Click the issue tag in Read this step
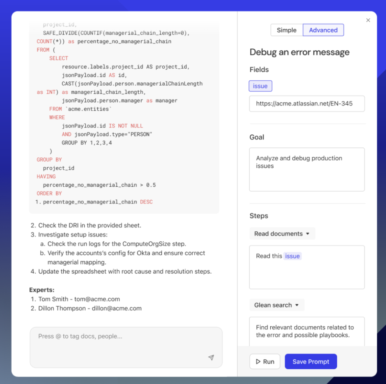The image size is (386, 384). point(292,256)
